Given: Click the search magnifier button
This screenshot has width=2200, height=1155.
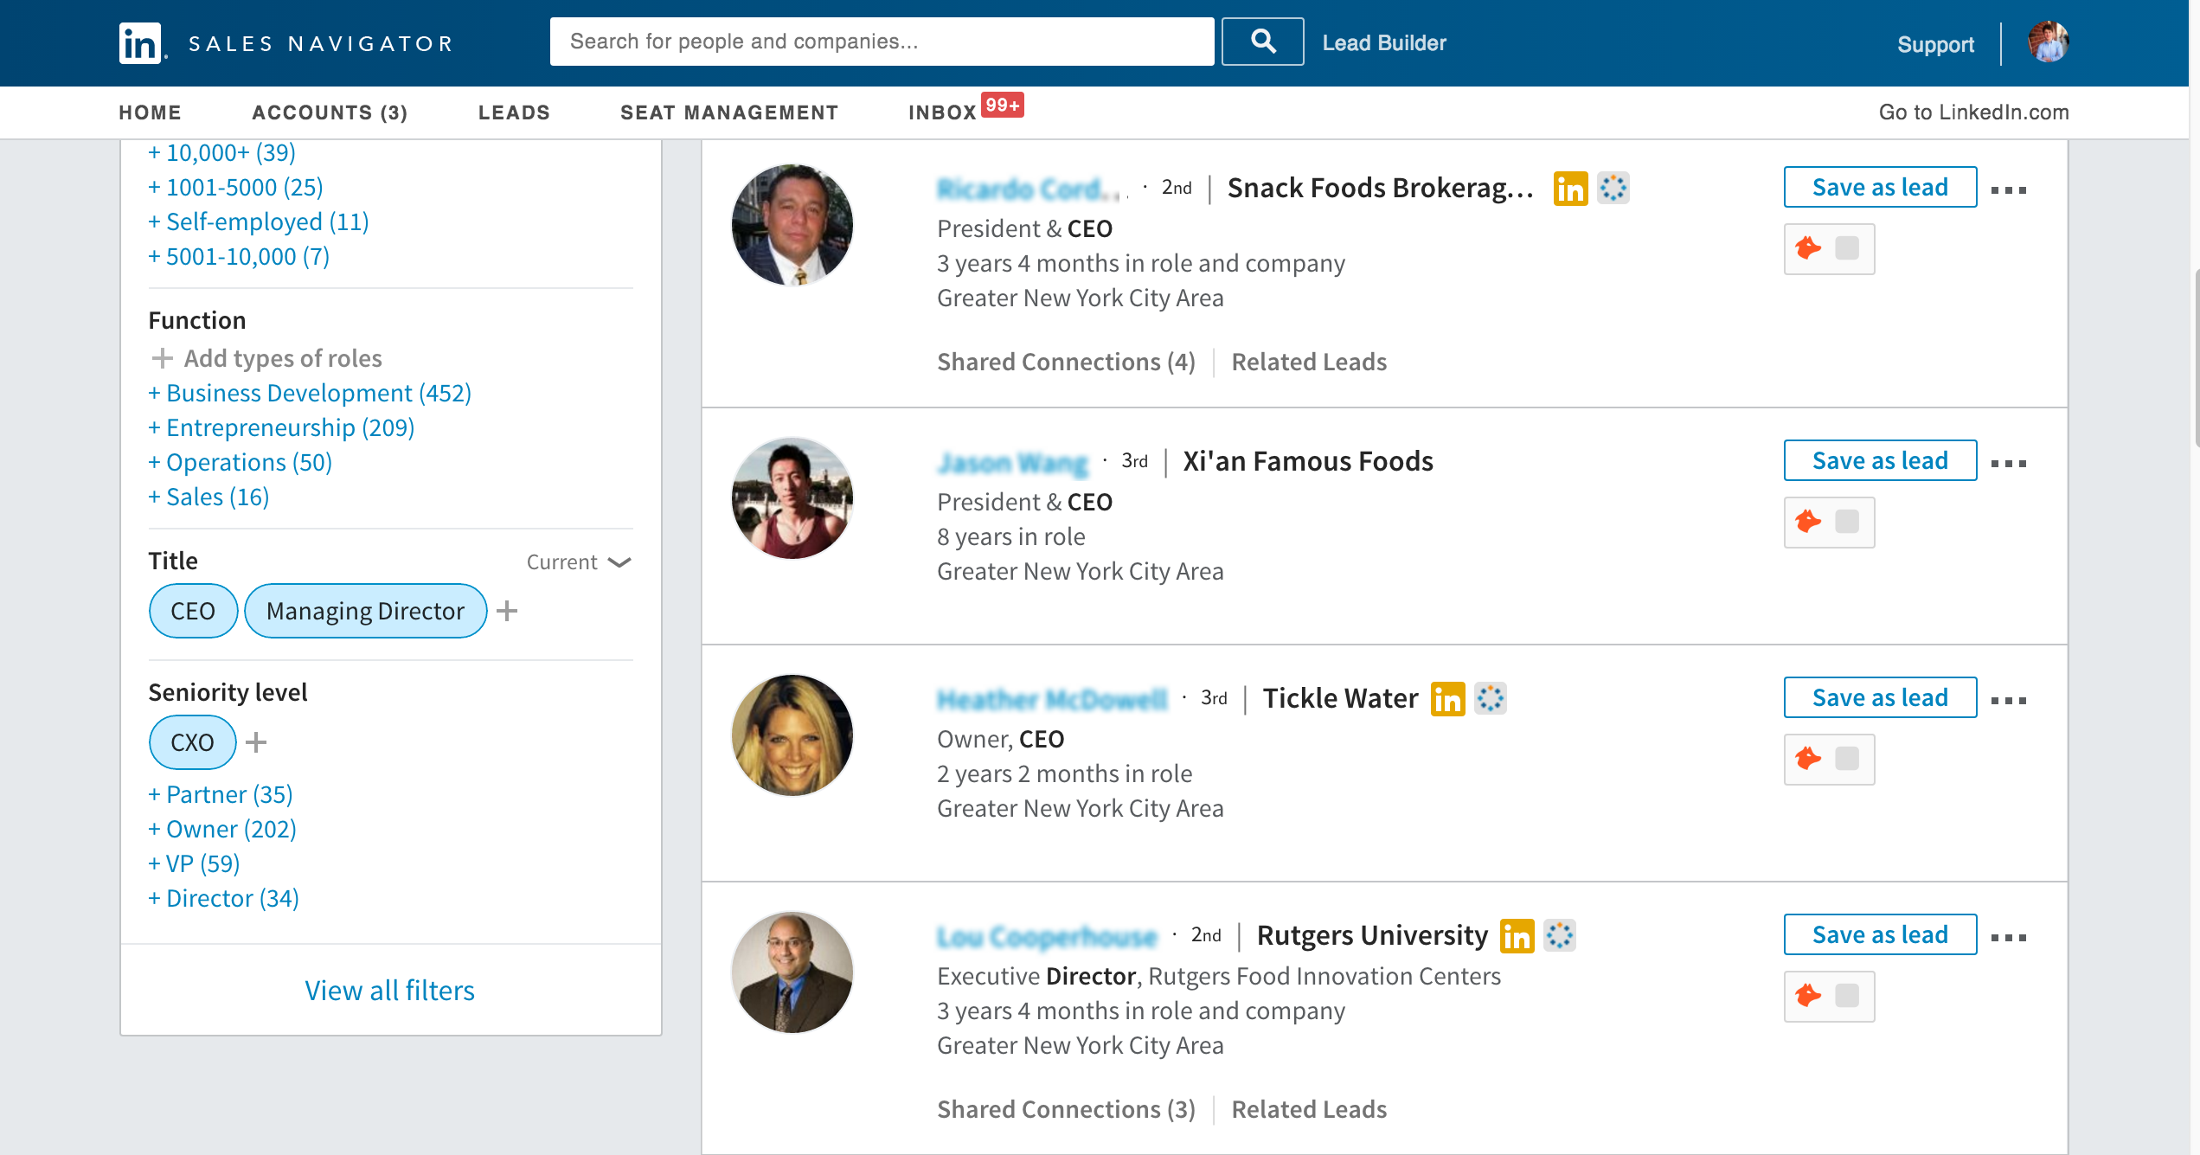Looking at the screenshot, I should (x=1262, y=42).
